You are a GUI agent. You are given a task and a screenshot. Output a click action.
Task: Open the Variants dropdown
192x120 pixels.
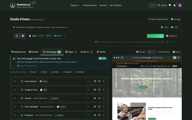pos(172,36)
